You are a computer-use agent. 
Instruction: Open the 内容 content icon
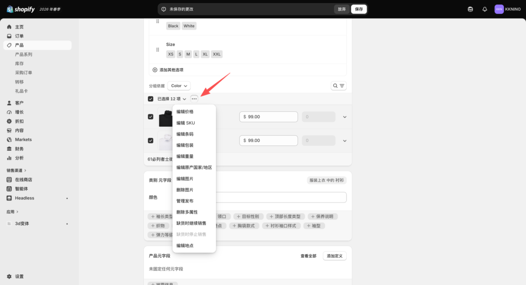click(x=9, y=130)
